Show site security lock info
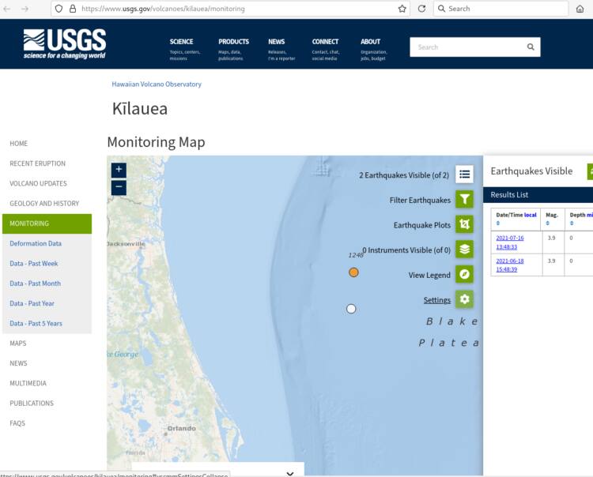Viewport: 593px width, 477px height. [73, 9]
